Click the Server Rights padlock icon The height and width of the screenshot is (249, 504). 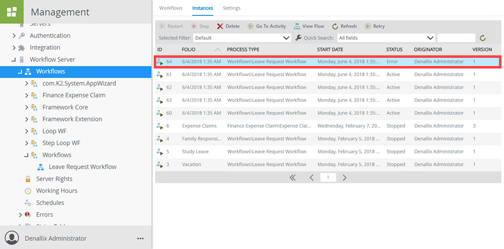point(28,179)
